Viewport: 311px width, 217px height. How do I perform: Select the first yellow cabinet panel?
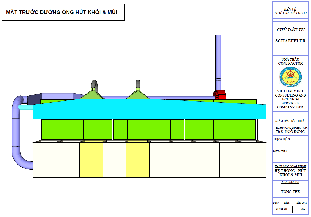(91, 160)
